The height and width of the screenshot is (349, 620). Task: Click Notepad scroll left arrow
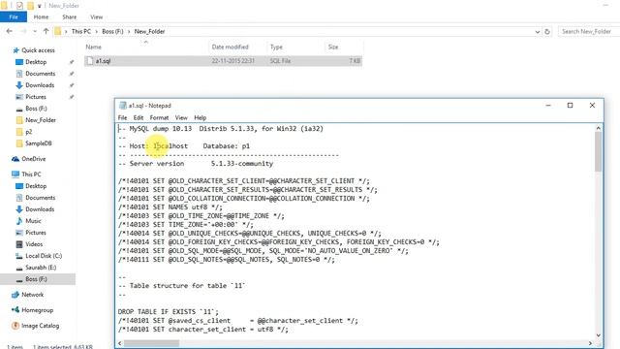click(x=120, y=343)
